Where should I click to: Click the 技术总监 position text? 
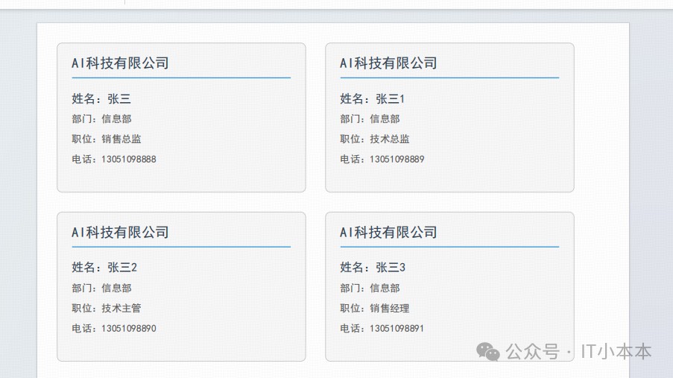[390, 139]
